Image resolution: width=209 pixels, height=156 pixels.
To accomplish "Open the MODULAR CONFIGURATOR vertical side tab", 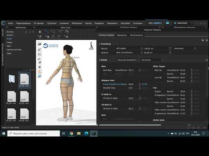I will pyautogui.click(x=3, y=55).
